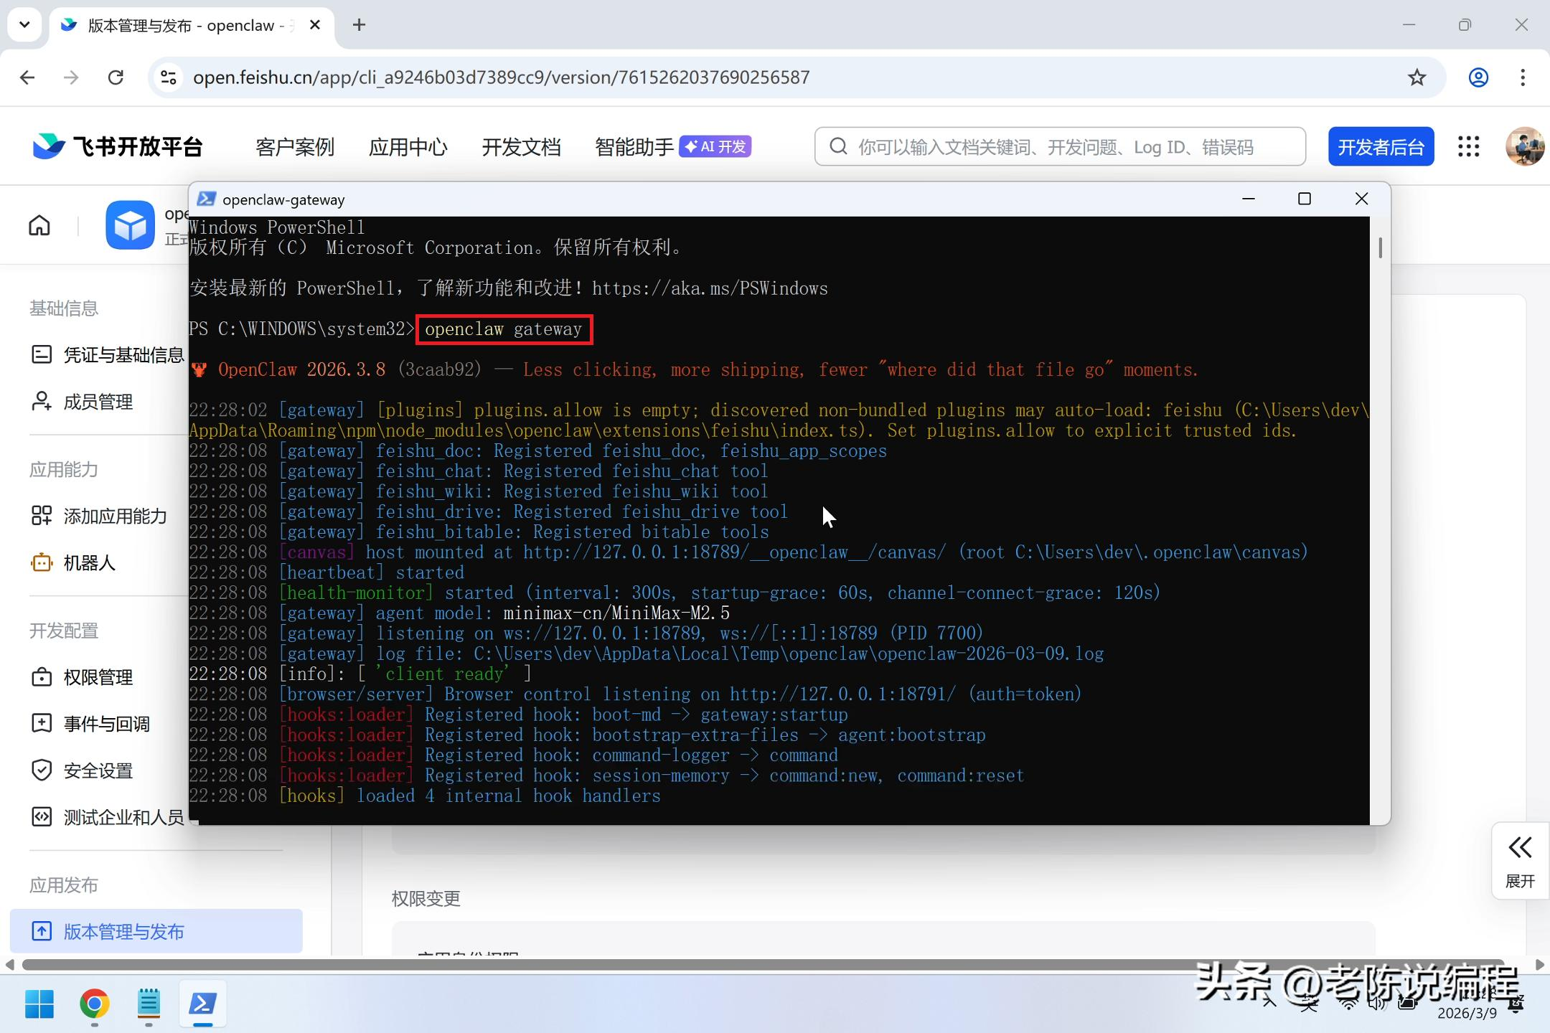Click the 成员管理 member icon

tap(42, 402)
